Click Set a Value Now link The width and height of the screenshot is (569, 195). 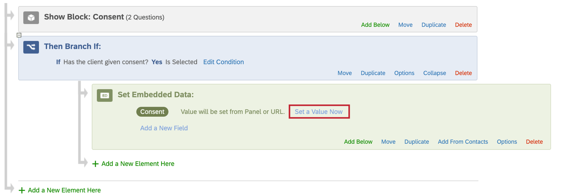319,112
